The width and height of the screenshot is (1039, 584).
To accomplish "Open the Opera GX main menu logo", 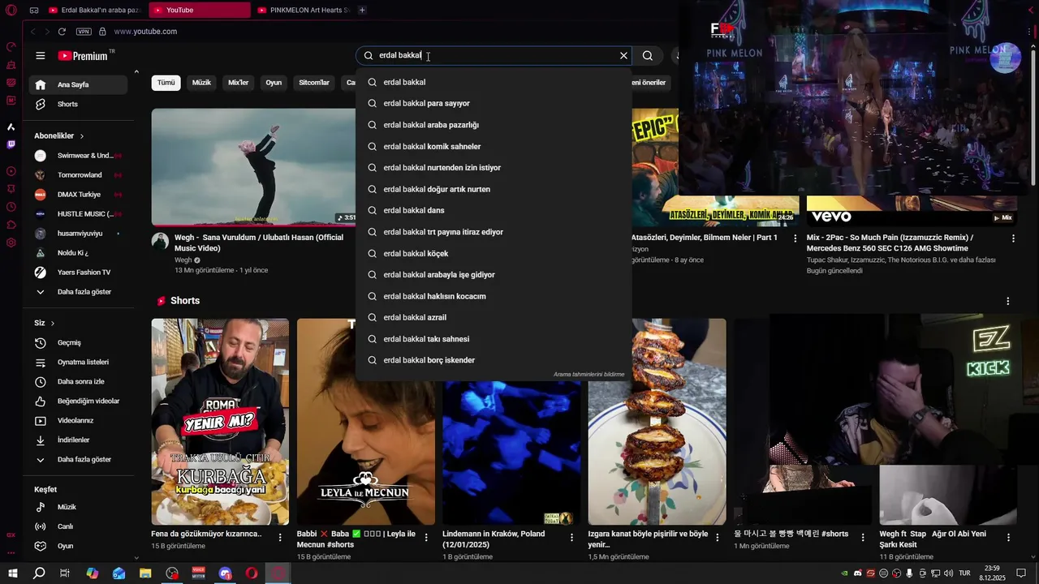I will [x=11, y=10].
